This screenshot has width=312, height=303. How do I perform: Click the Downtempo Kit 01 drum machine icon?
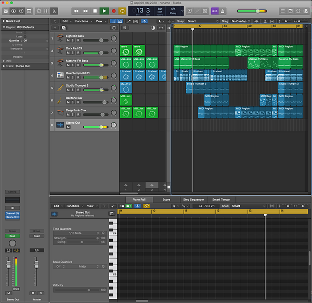coord(60,75)
